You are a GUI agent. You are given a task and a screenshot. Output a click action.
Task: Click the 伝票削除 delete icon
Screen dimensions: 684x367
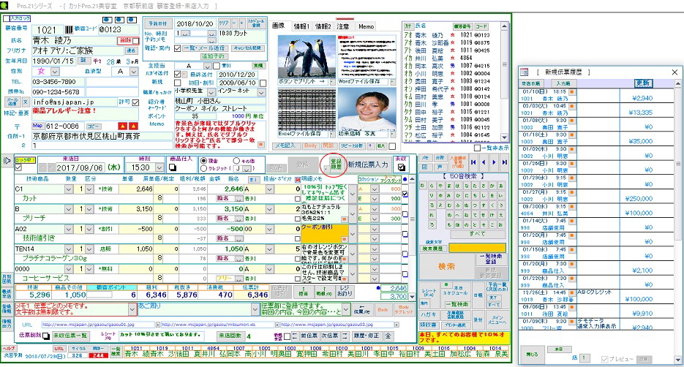pos(46,336)
